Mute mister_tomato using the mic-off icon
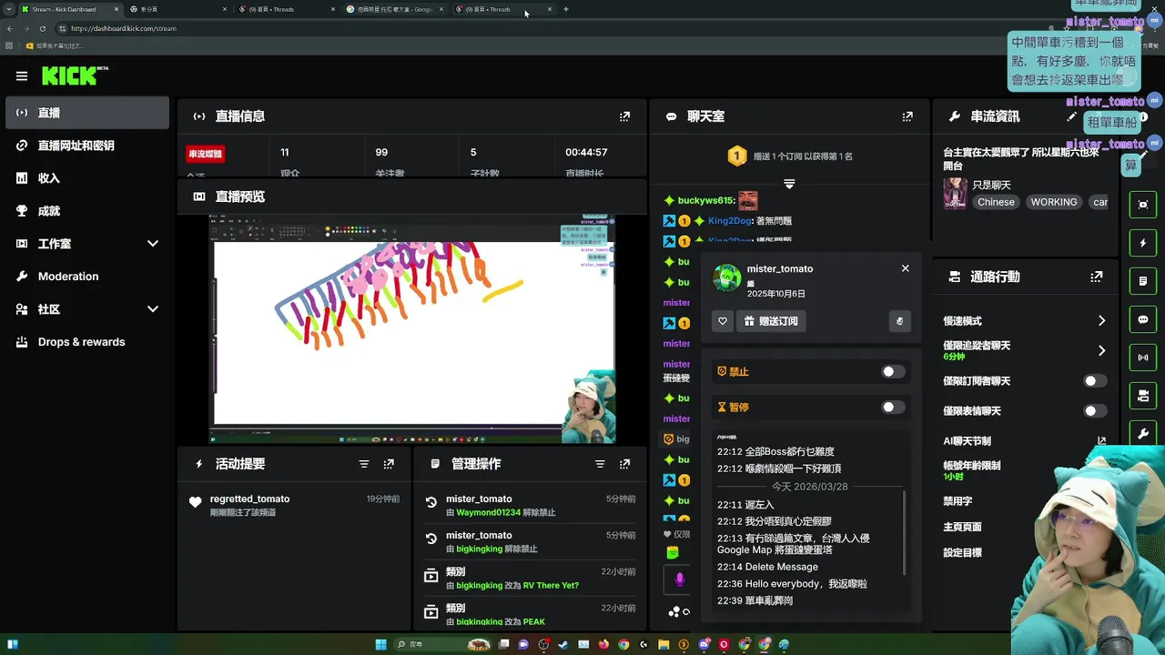This screenshot has width=1165, height=655. point(899,321)
